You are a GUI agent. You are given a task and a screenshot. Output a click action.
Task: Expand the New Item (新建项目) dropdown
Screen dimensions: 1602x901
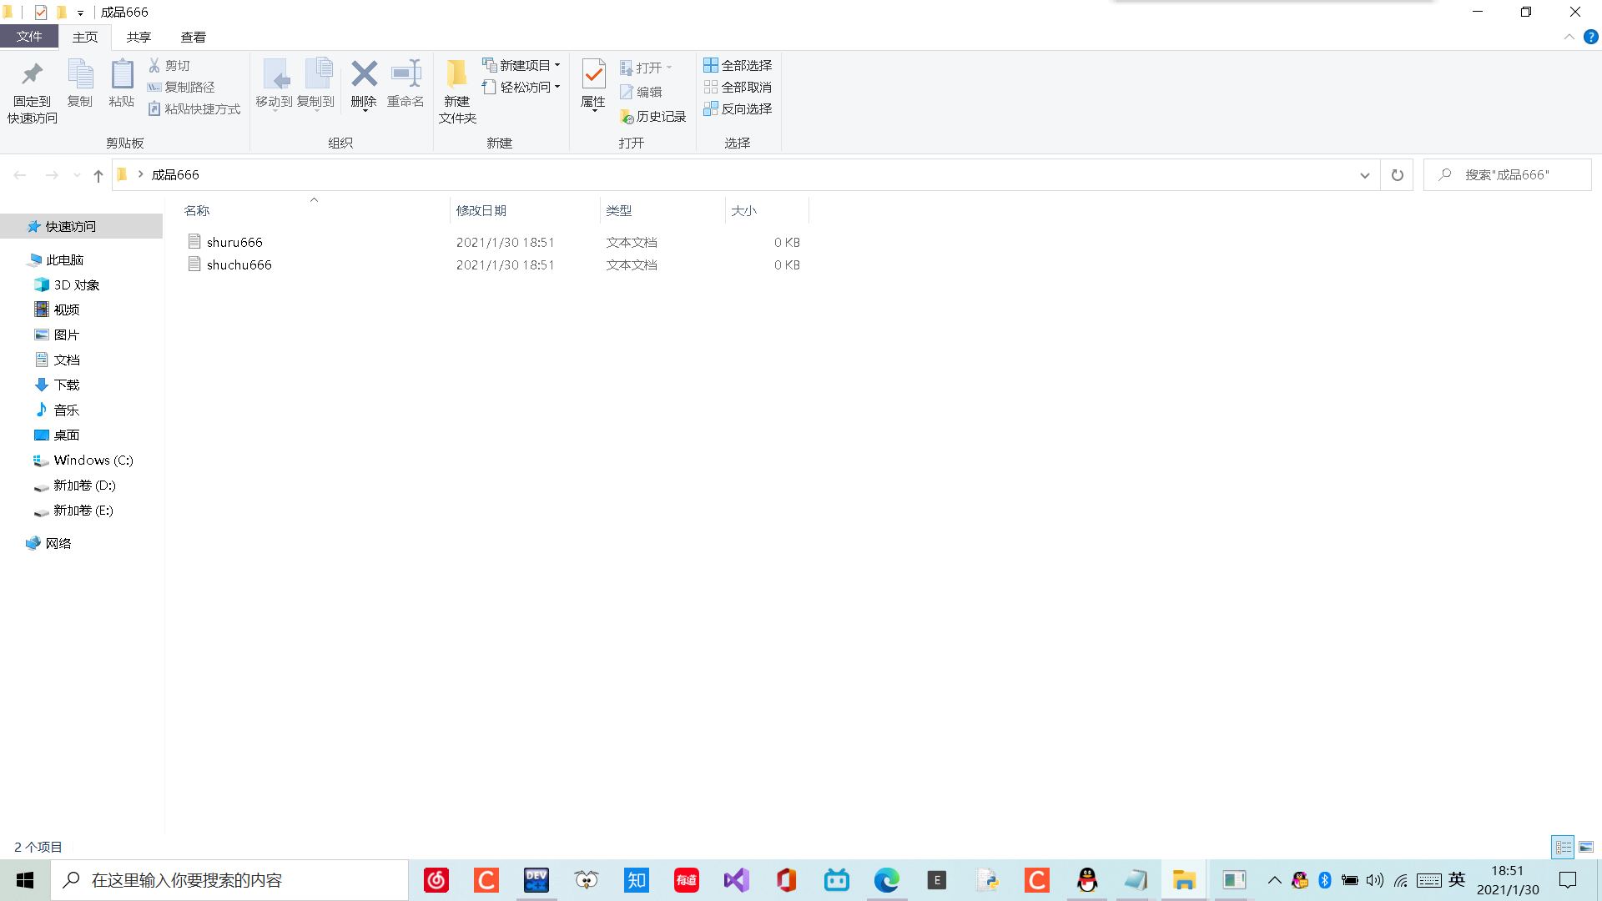(x=522, y=65)
